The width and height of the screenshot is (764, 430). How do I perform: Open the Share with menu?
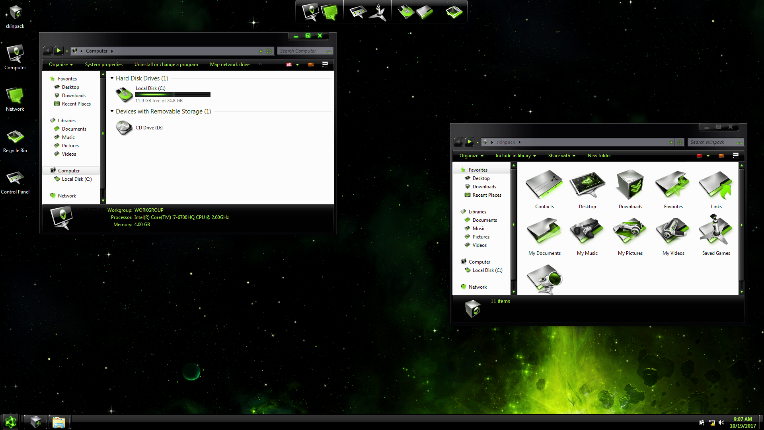(561, 156)
